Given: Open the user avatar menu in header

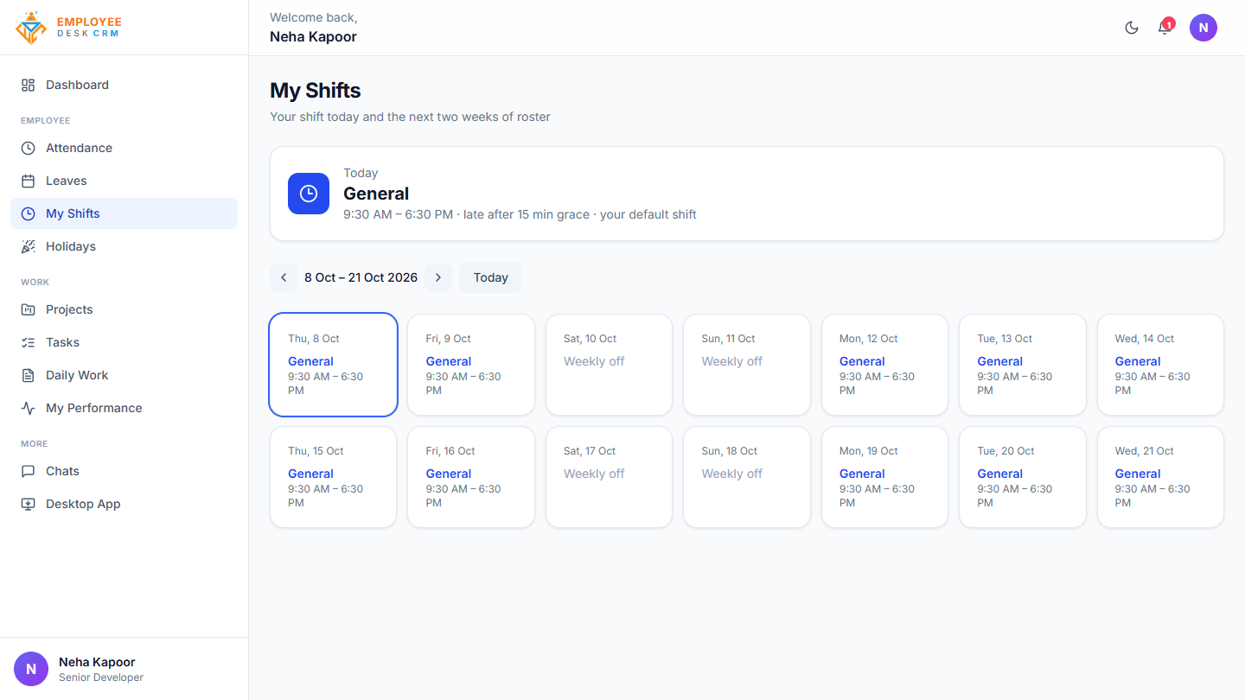Looking at the screenshot, I should [1203, 28].
